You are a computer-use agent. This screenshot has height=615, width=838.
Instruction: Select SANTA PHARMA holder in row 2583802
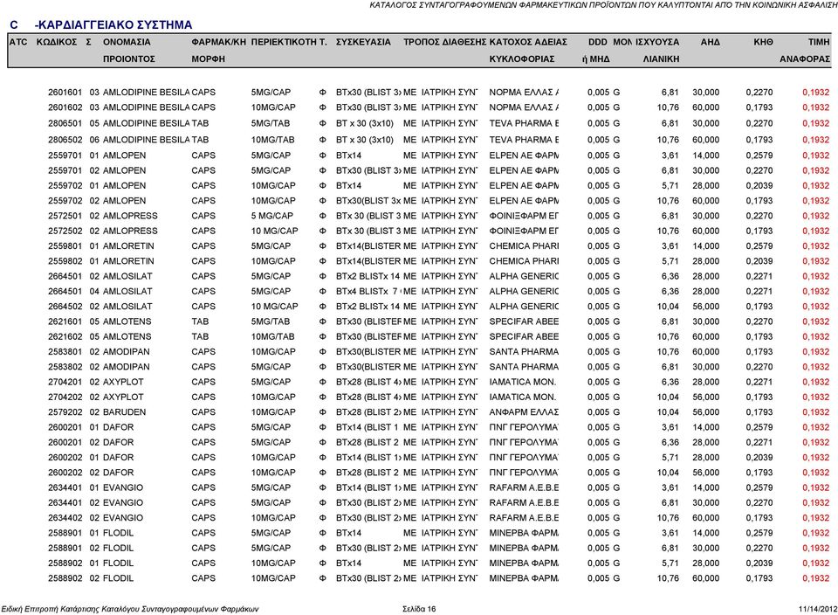click(x=524, y=367)
